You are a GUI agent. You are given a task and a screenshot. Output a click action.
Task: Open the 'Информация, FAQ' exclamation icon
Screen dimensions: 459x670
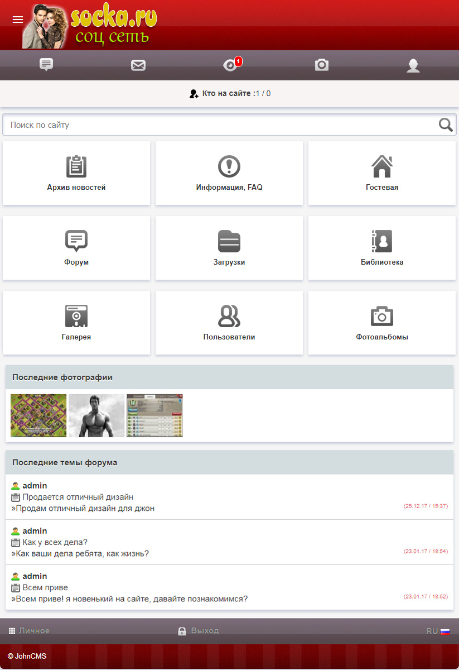coord(229,166)
